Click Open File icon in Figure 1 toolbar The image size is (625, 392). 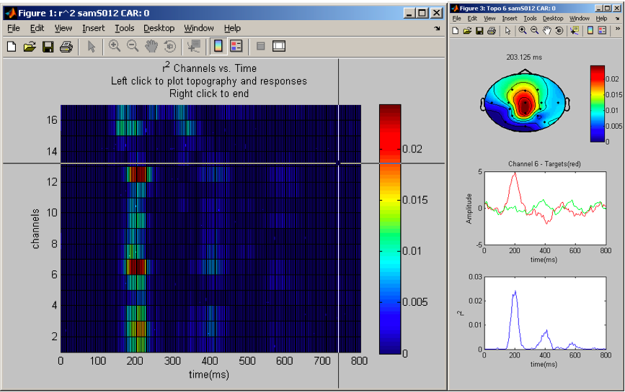coord(30,47)
